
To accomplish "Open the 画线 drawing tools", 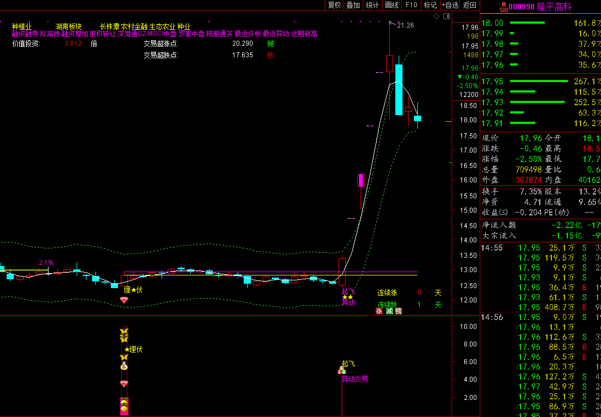I will click(x=391, y=5).
